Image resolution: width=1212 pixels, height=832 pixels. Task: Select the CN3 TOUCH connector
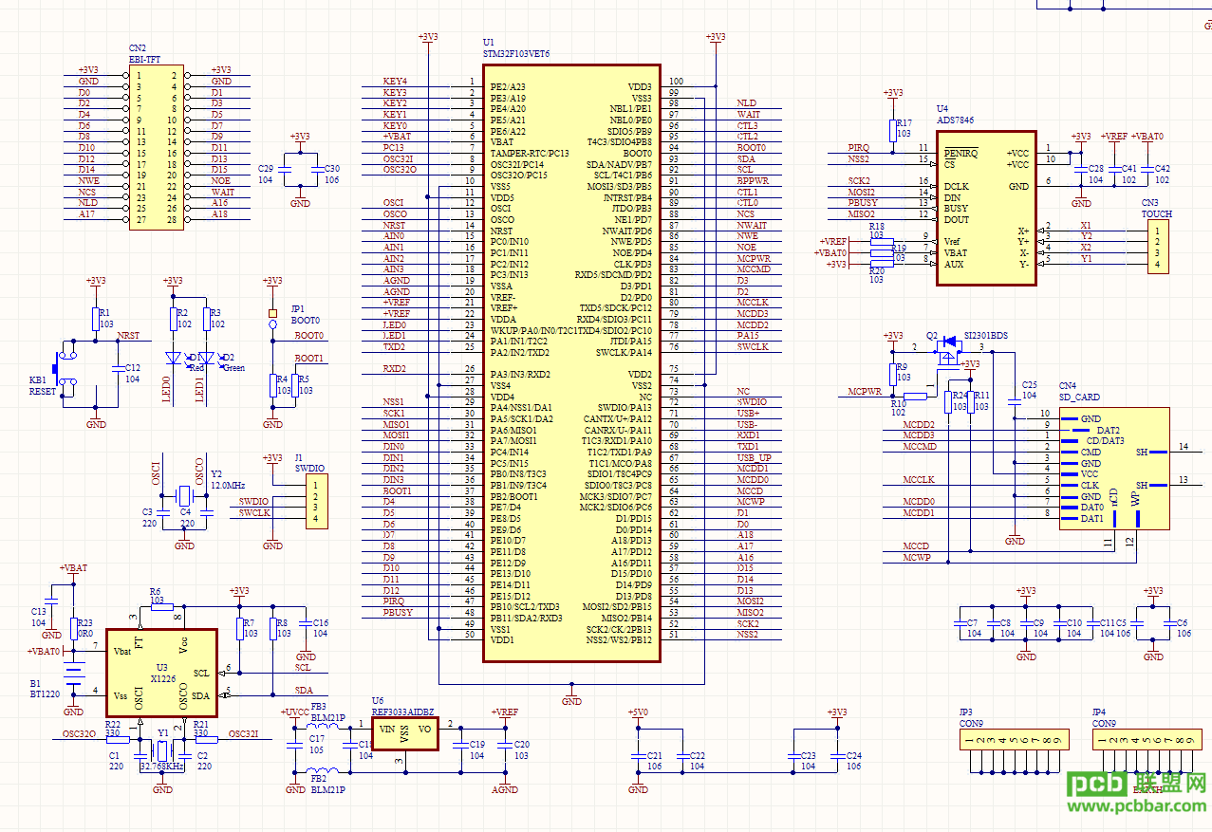click(x=1156, y=247)
